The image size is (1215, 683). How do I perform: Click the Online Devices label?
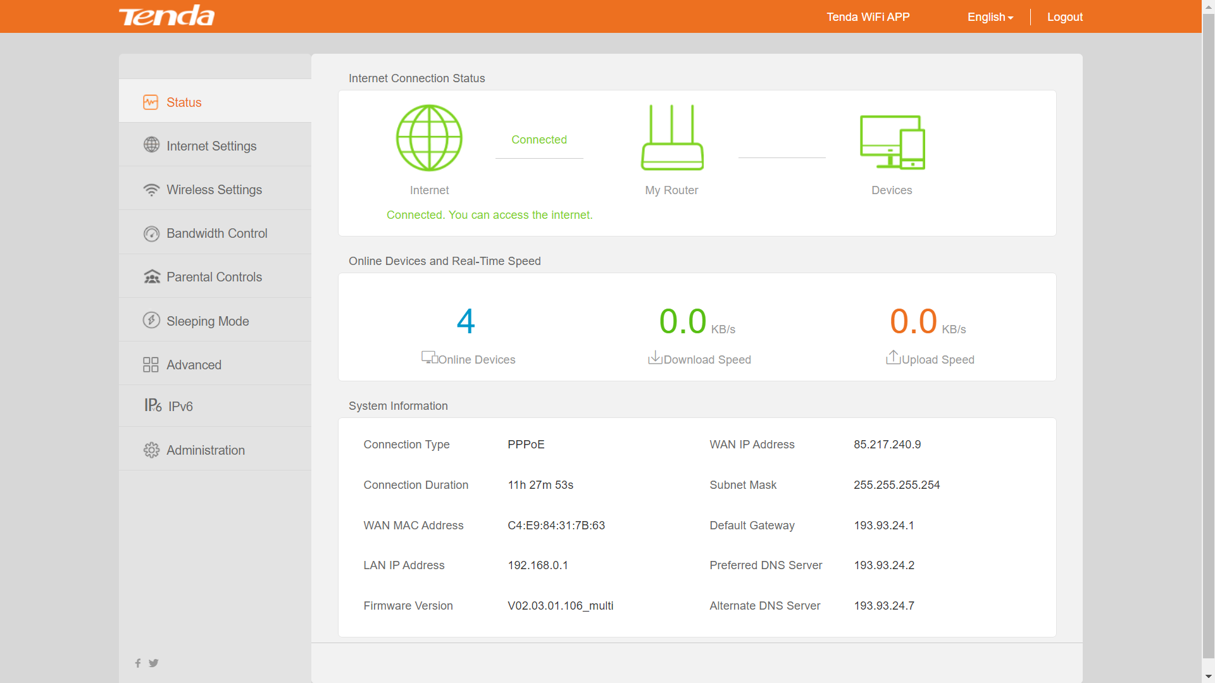[x=477, y=360]
